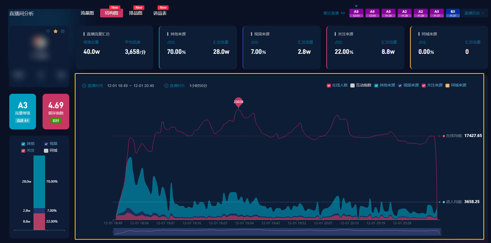Uncheck the 在线人数 legend checkbox

[329, 85]
